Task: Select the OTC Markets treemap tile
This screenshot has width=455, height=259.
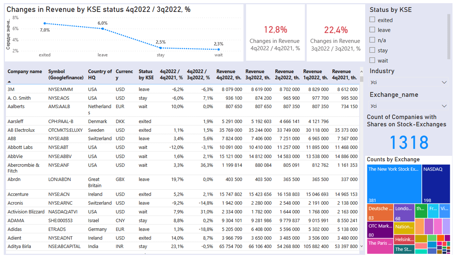Action: coord(380,230)
